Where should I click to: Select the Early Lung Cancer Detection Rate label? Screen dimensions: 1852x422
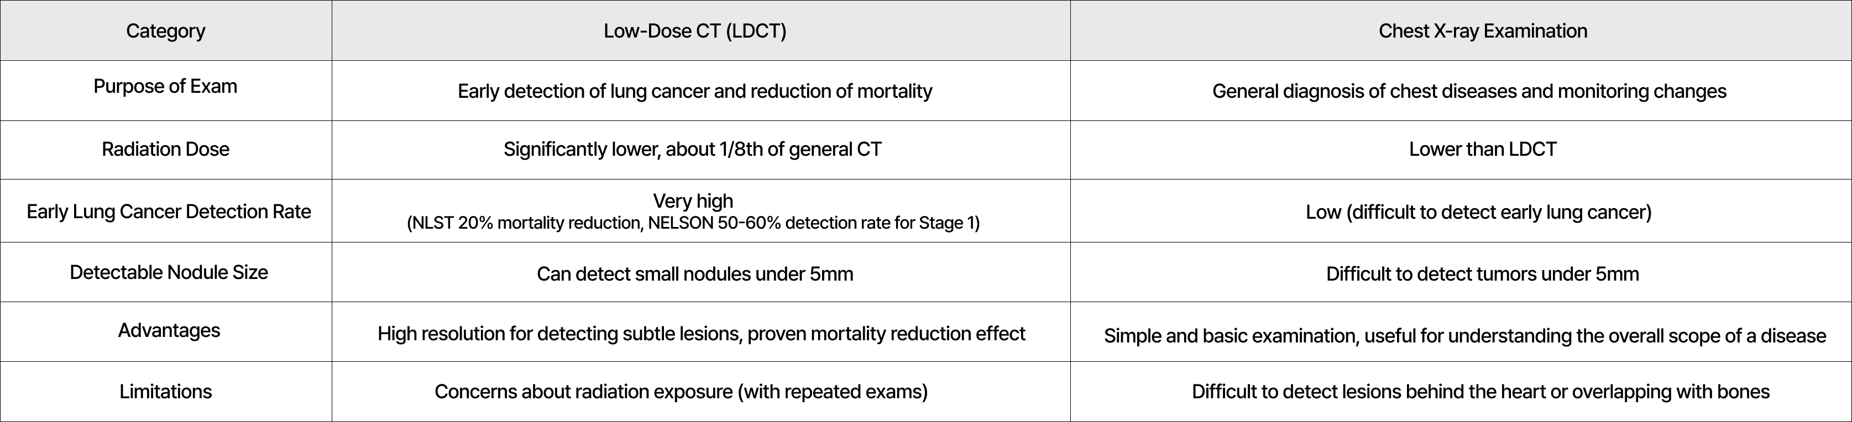169,212
